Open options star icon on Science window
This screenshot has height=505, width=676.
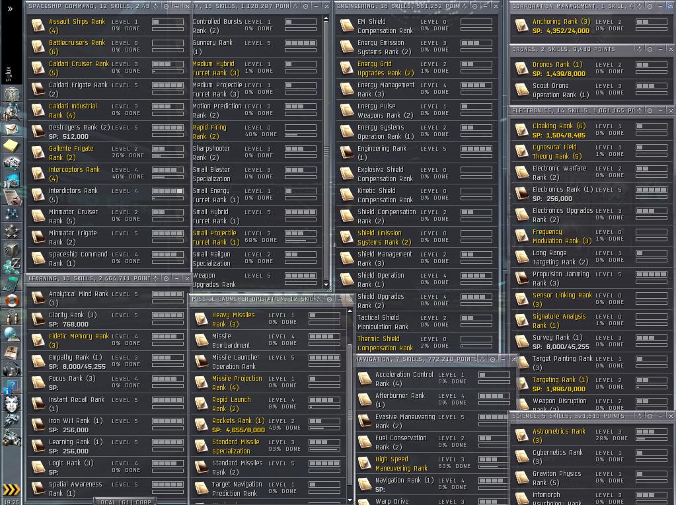(x=640, y=416)
